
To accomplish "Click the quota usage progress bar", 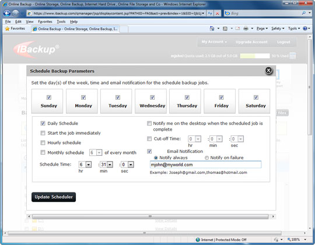I will coord(255,56).
